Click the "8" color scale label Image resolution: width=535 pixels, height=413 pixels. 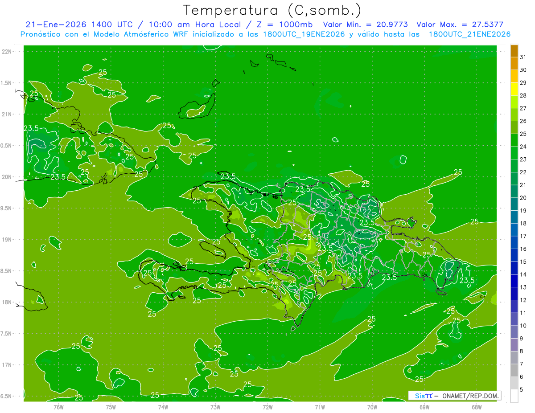click(522, 352)
